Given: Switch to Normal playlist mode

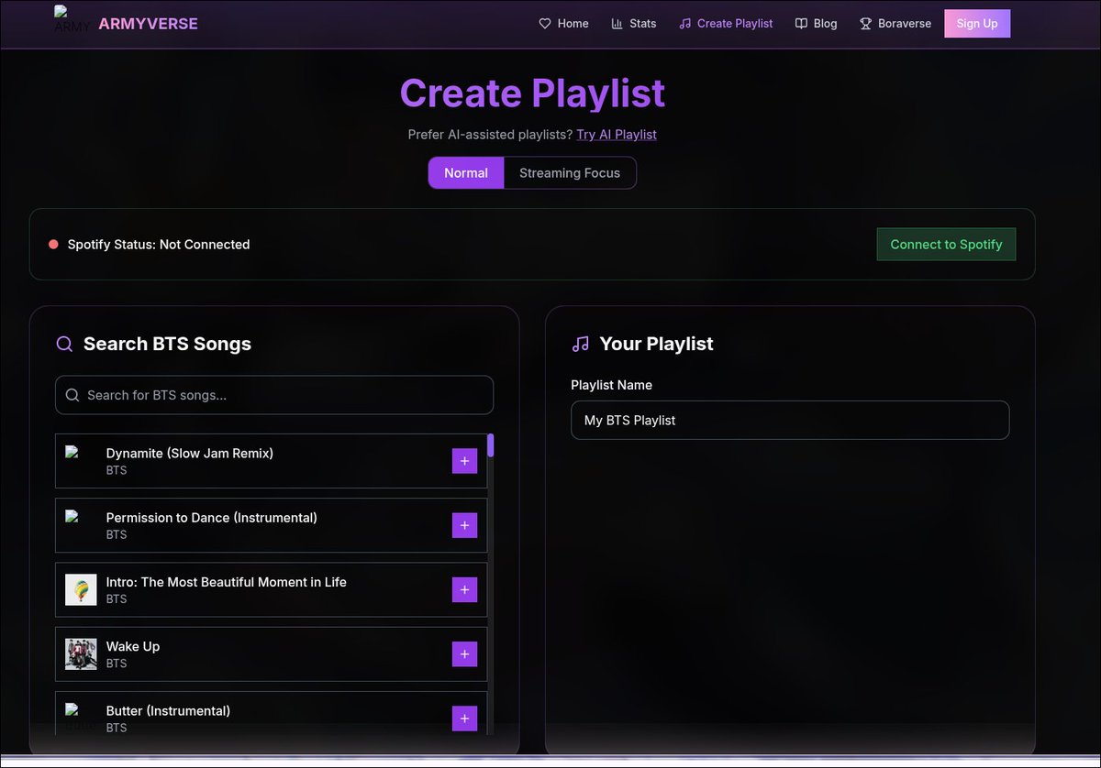Looking at the screenshot, I should click(x=466, y=172).
